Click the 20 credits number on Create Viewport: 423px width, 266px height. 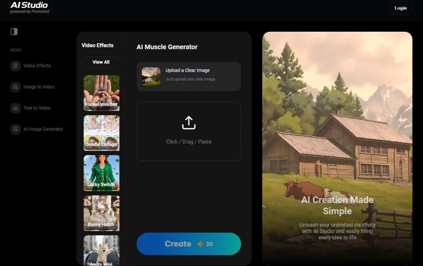click(x=209, y=244)
